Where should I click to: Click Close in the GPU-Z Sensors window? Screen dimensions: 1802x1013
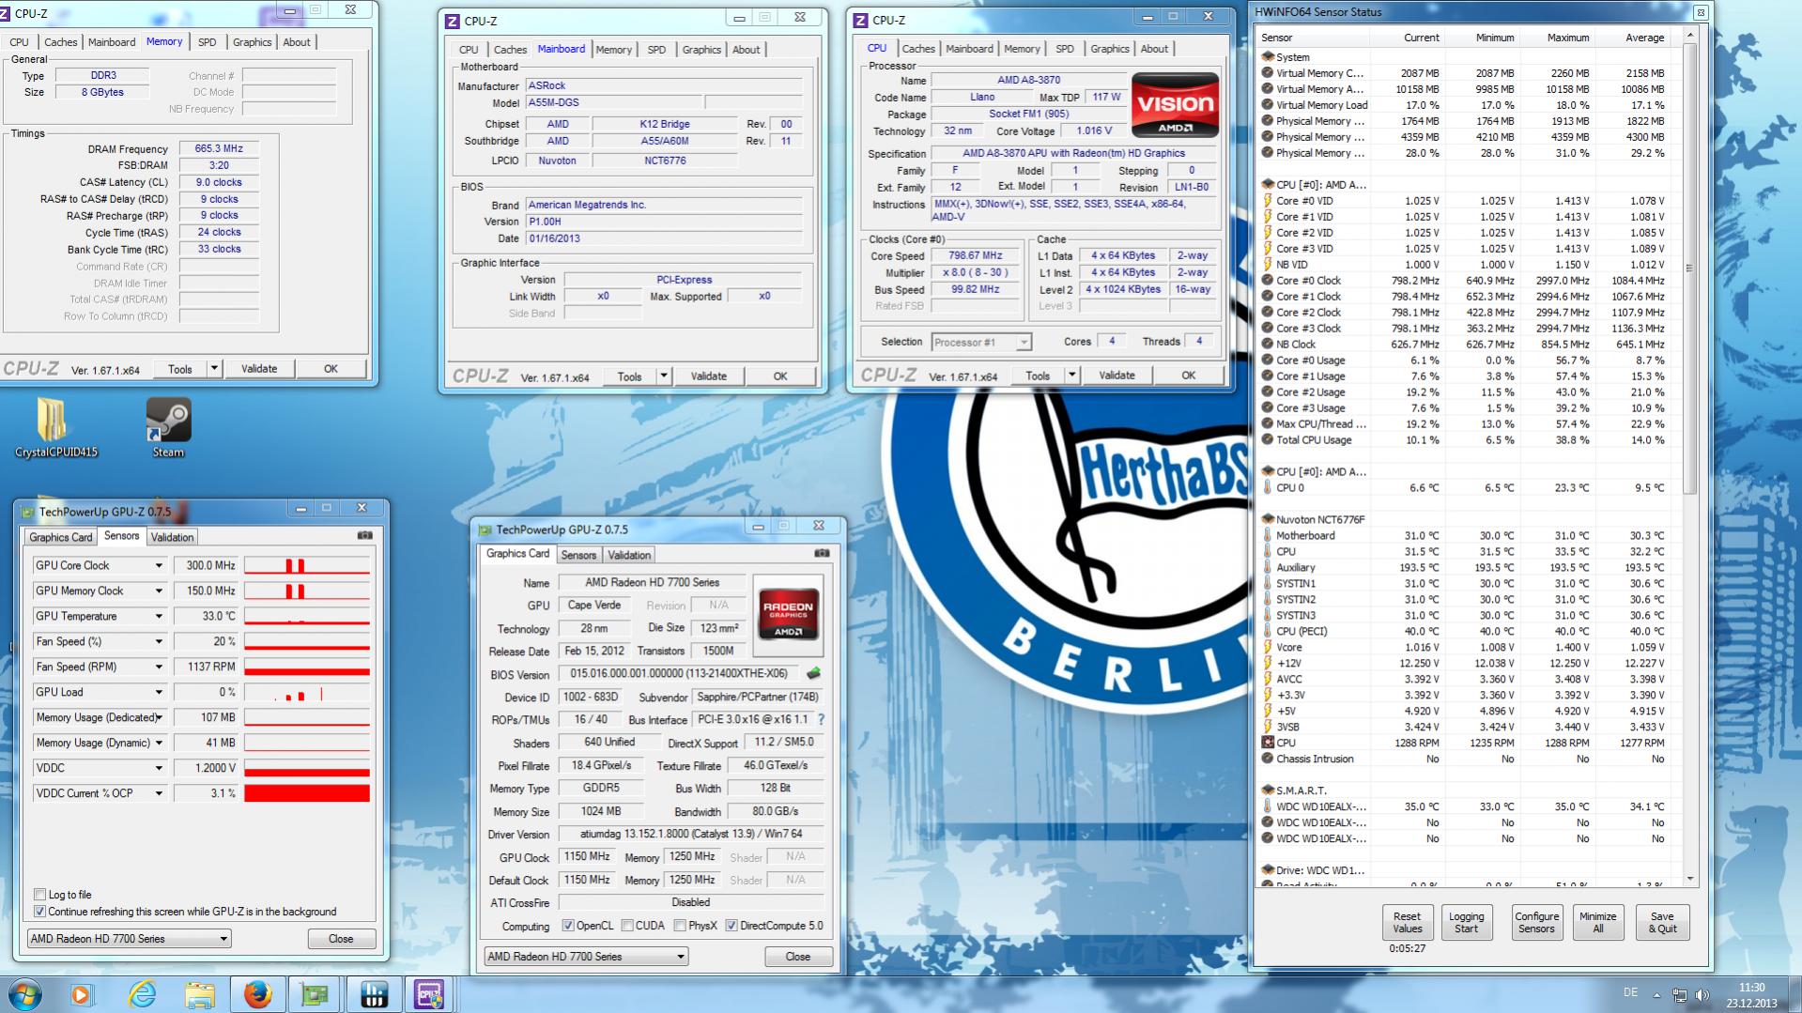click(341, 939)
